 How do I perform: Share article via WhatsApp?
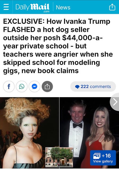(x=22, y=86)
